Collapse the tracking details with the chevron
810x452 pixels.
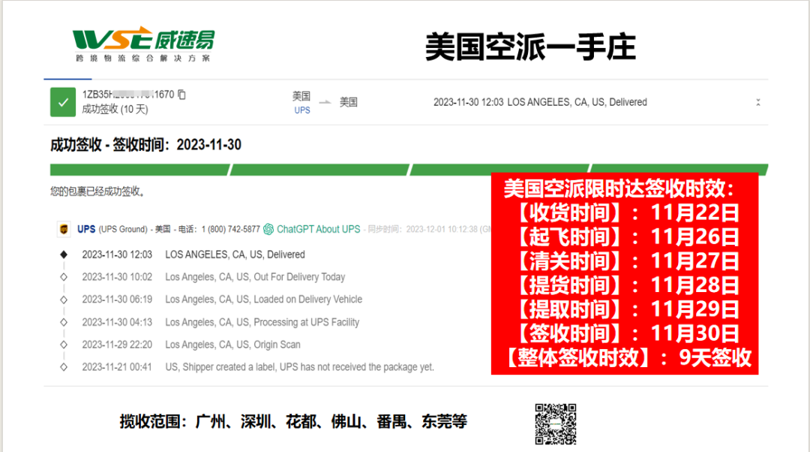(758, 102)
